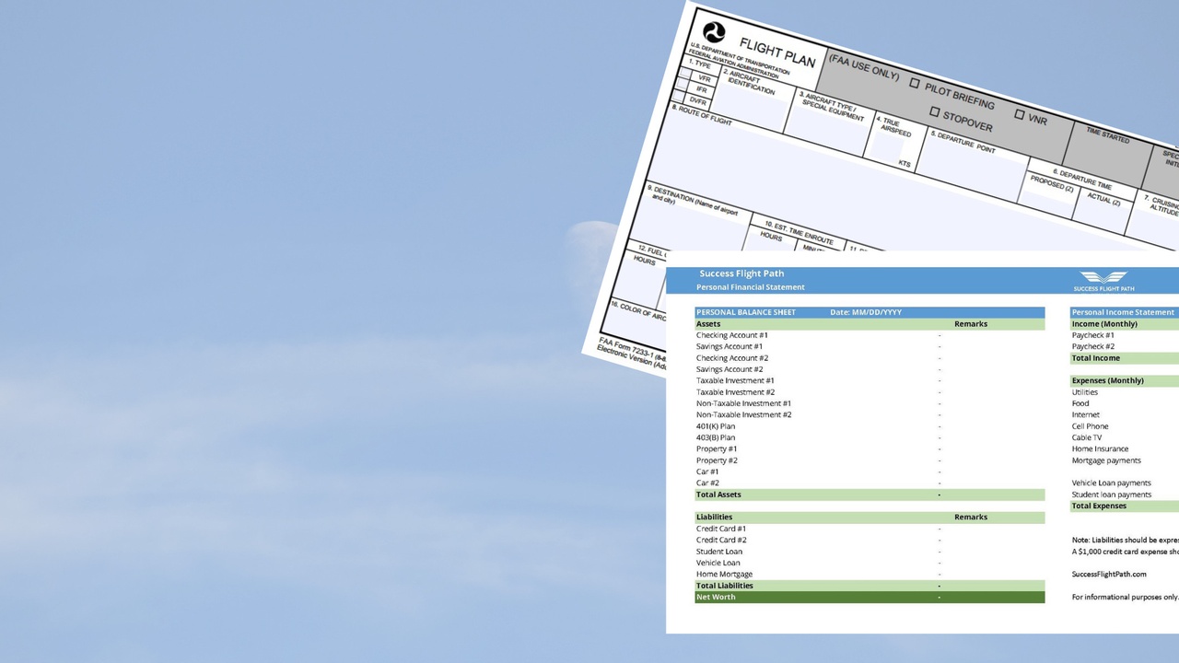
Task: Select the dark green 'Net Worth' row
Action: tap(870, 597)
